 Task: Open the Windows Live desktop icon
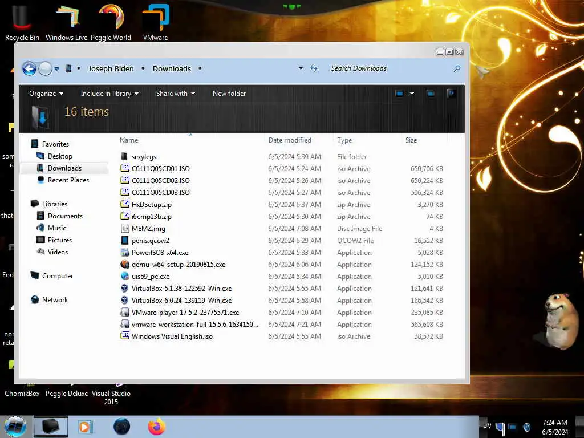tap(66, 22)
